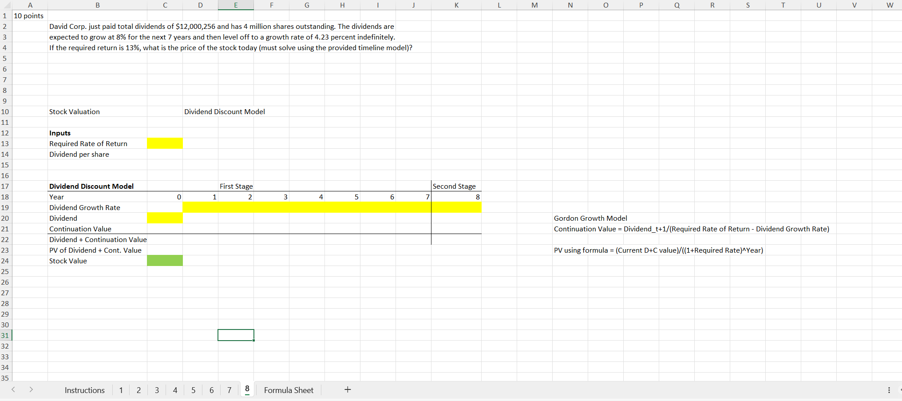Image resolution: width=902 pixels, height=401 pixels.
Task: Select column C by its header
Action: point(165,5)
